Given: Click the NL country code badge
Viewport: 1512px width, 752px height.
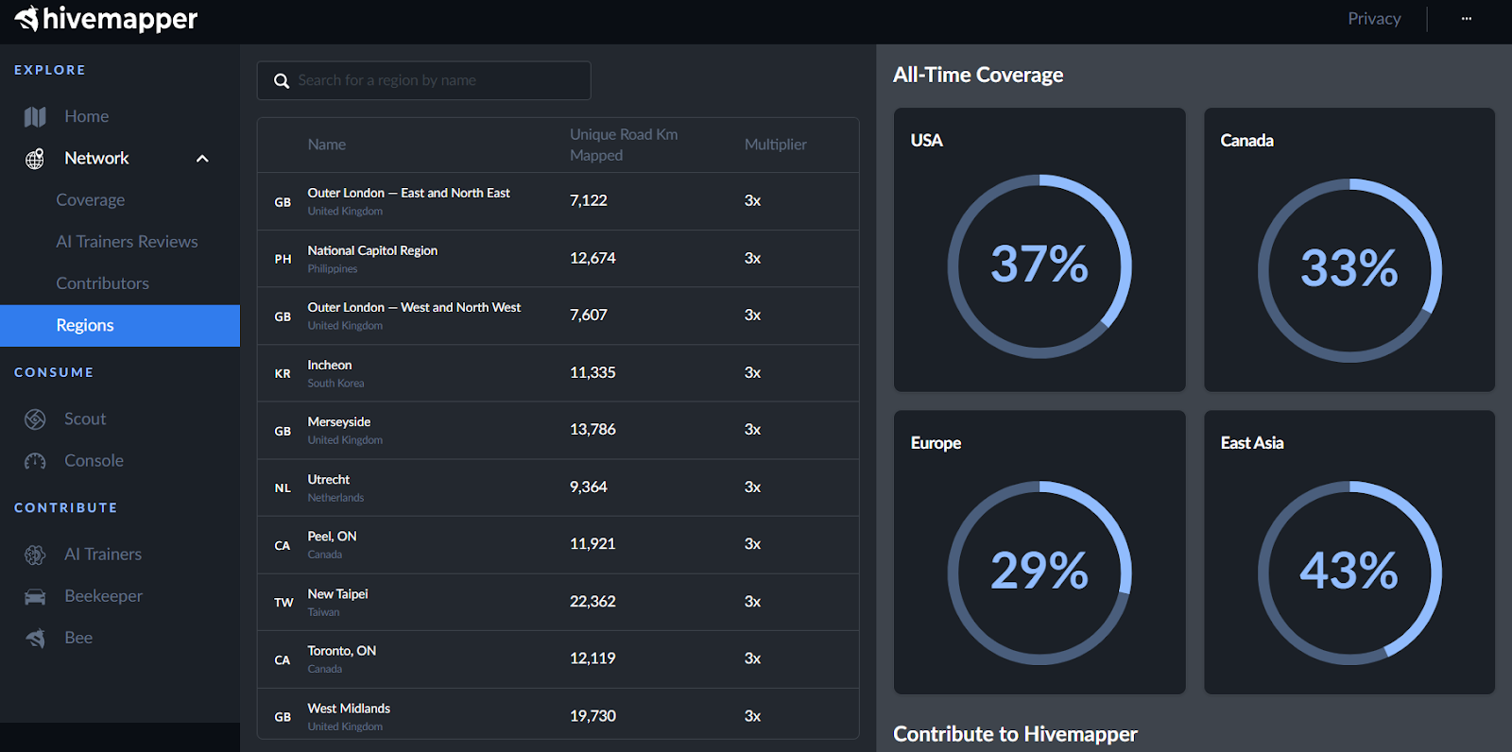Looking at the screenshot, I should [283, 488].
